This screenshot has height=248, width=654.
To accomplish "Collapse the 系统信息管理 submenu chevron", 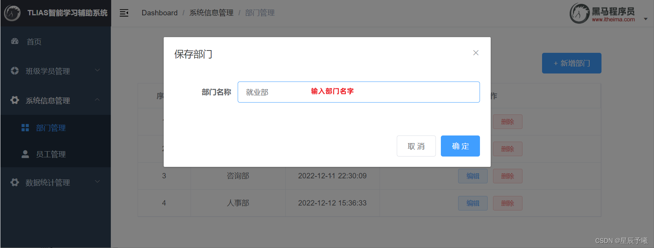I will coord(97,100).
